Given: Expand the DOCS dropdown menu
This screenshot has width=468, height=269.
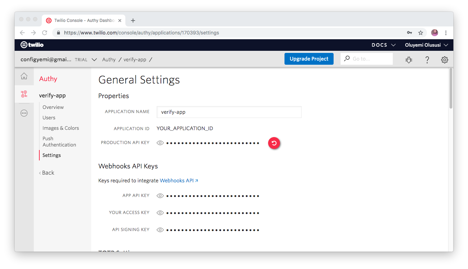Looking at the screenshot, I should (384, 45).
